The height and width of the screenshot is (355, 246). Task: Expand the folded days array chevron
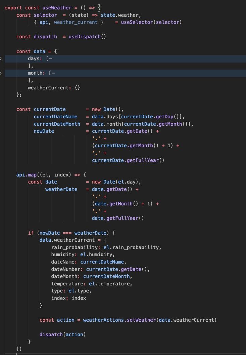(x=1, y=58)
